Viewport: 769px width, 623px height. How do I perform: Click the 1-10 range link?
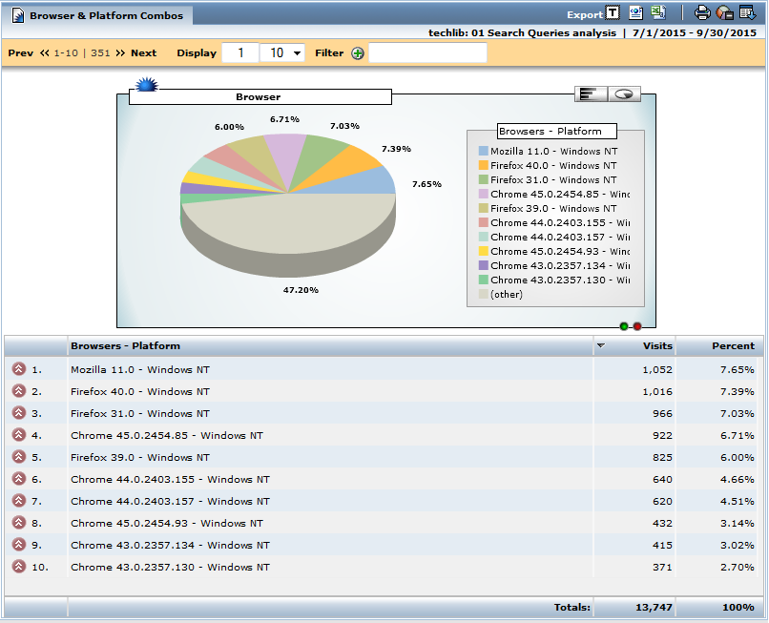point(66,53)
